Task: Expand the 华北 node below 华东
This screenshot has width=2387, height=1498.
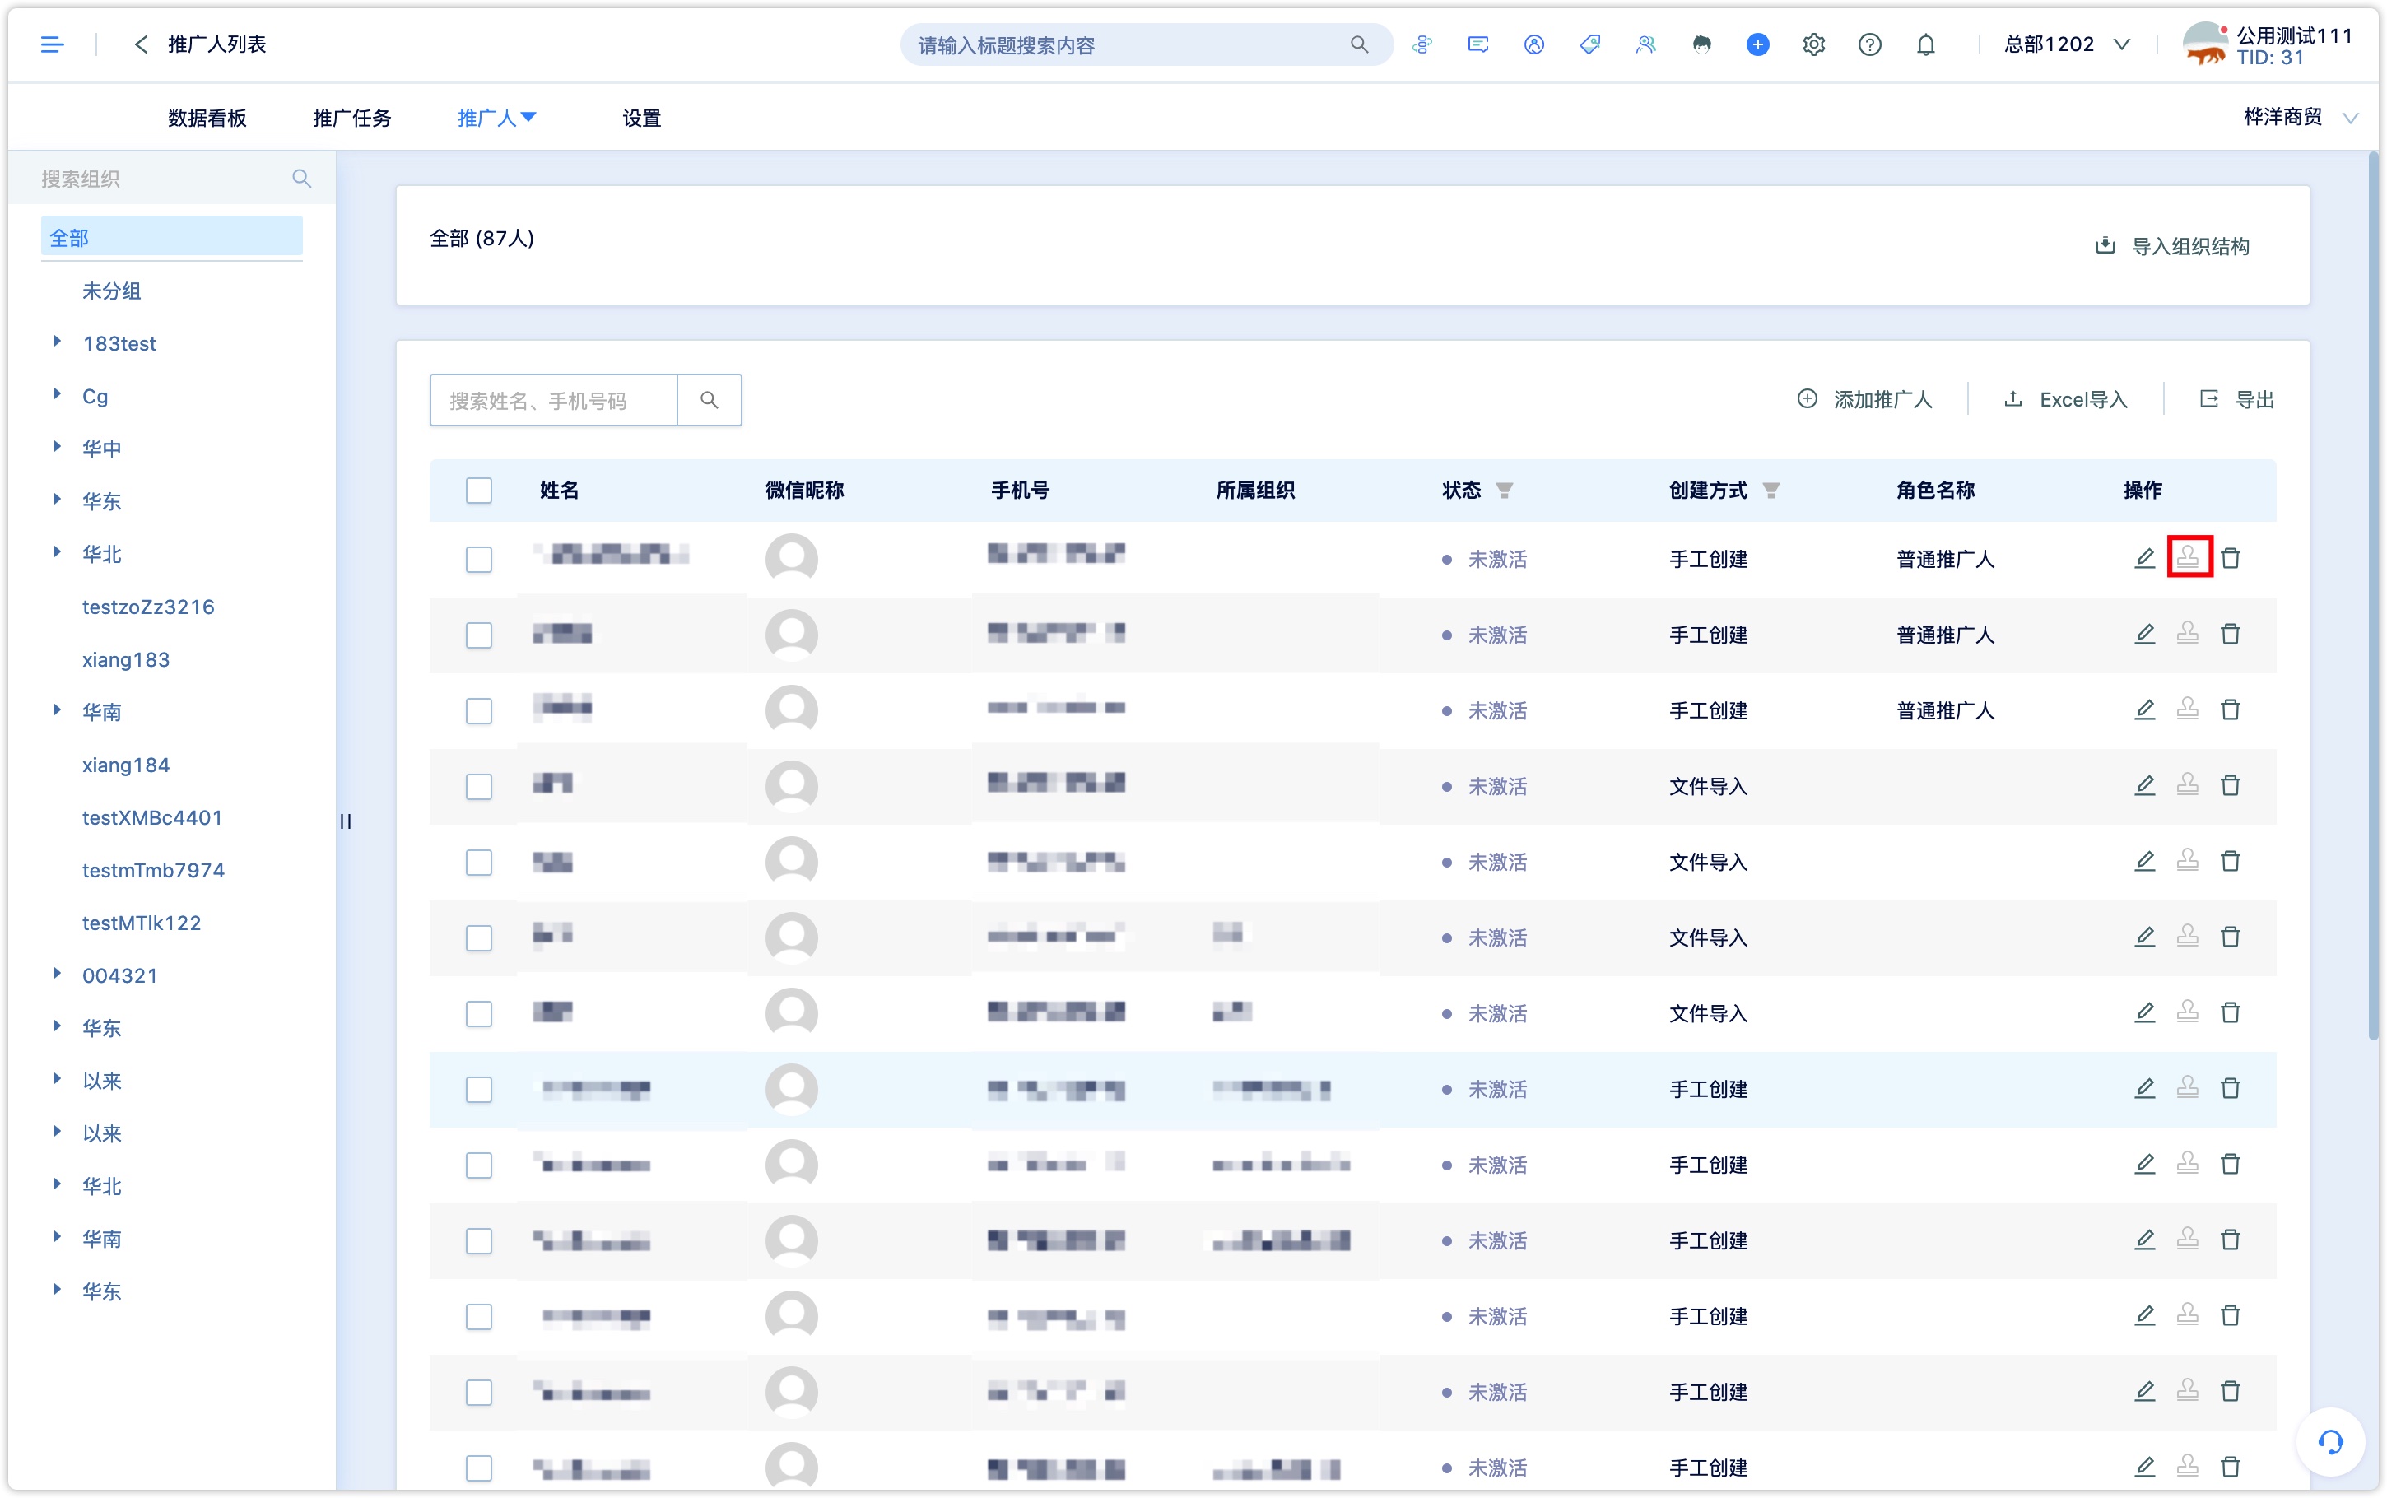Action: [58, 551]
